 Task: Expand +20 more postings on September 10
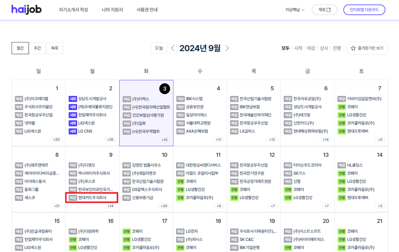pos(164,206)
